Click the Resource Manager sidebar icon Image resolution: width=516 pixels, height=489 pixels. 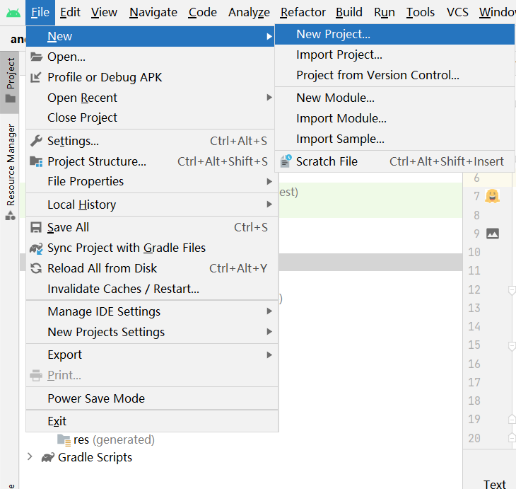(11, 216)
